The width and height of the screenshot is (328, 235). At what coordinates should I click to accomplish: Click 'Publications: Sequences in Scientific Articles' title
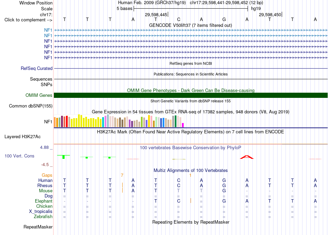(x=191, y=74)
